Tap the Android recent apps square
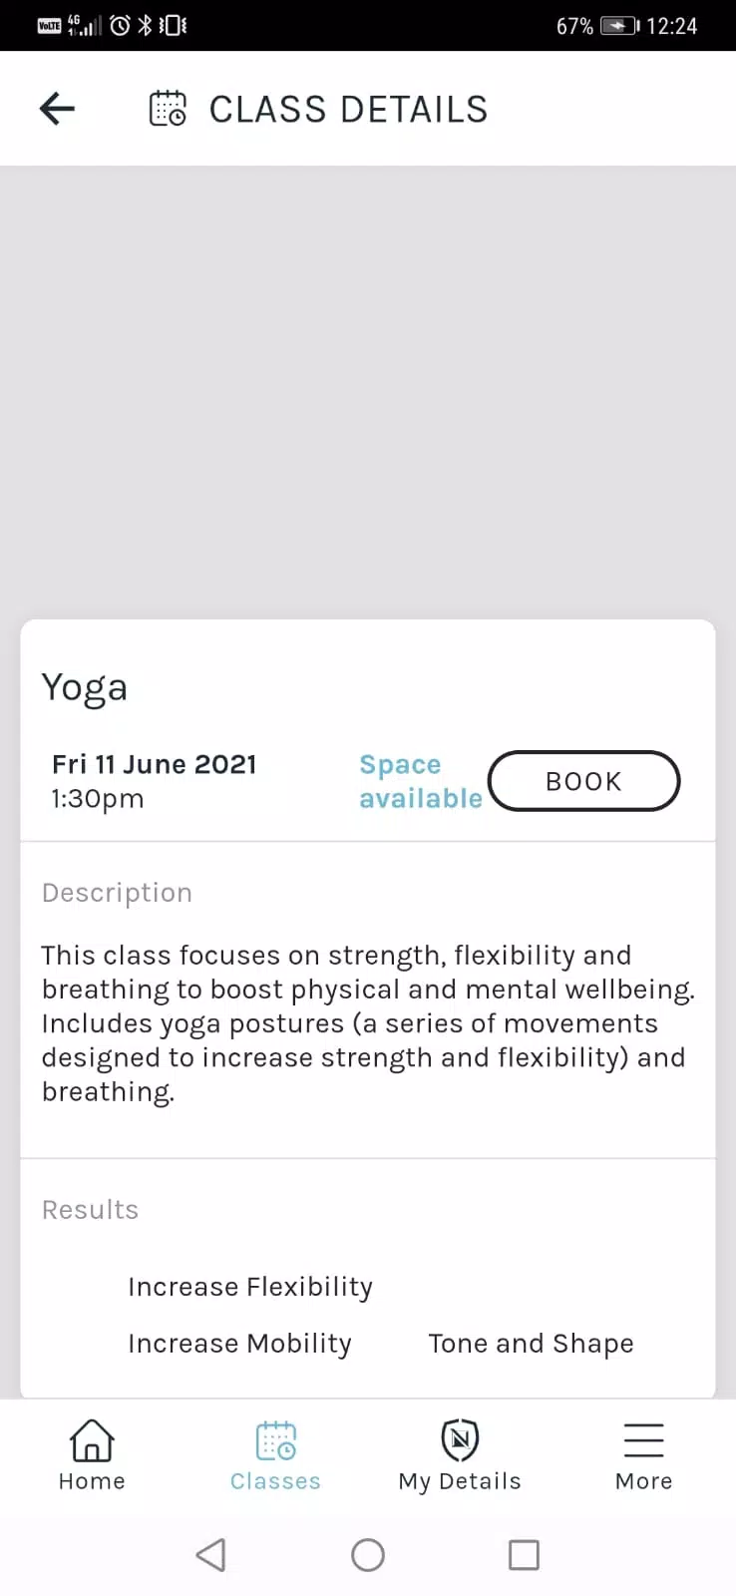The width and height of the screenshot is (736, 1596). tap(524, 1554)
